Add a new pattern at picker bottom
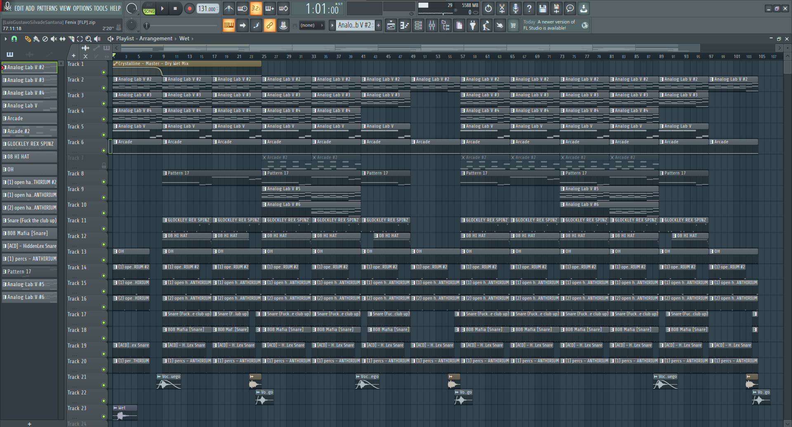792x427 pixels. click(29, 424)
